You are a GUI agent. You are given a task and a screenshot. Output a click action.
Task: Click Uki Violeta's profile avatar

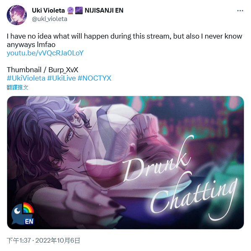coord(17,15)
